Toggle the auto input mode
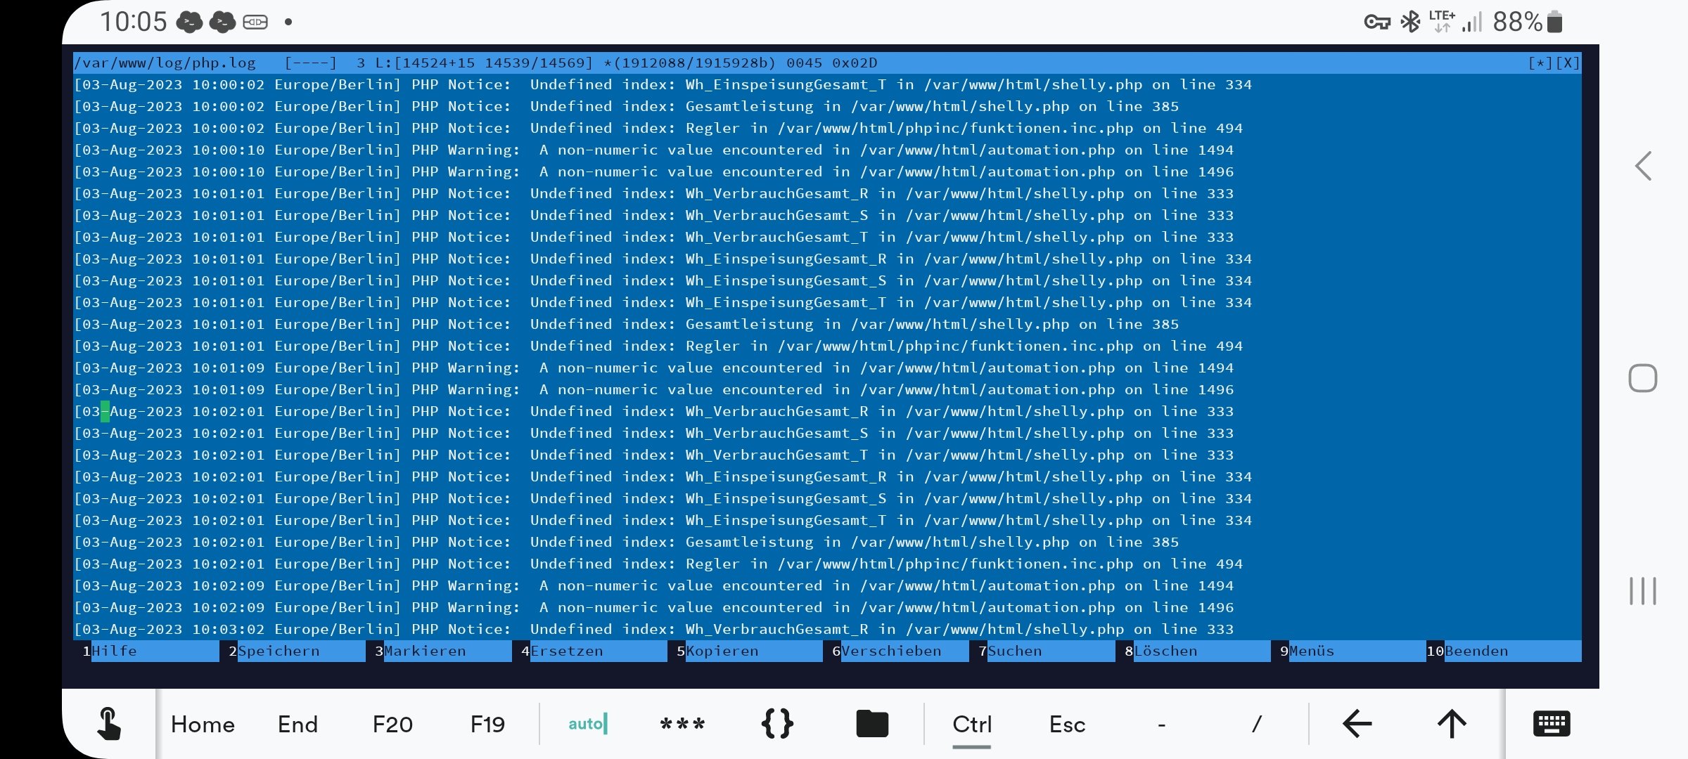The width and height of the screenshot is (1688, 759). point(587,724)
